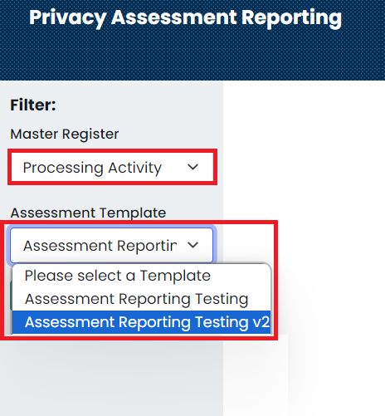
Task: Click the dark blue header banner background
Action: point(192,56)
